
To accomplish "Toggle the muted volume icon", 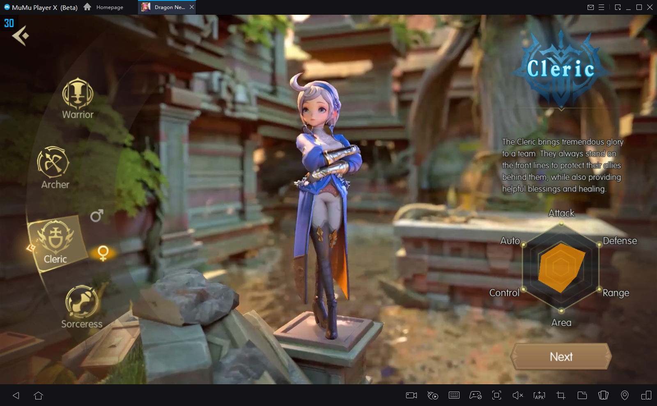I will [x=518, y=395].
